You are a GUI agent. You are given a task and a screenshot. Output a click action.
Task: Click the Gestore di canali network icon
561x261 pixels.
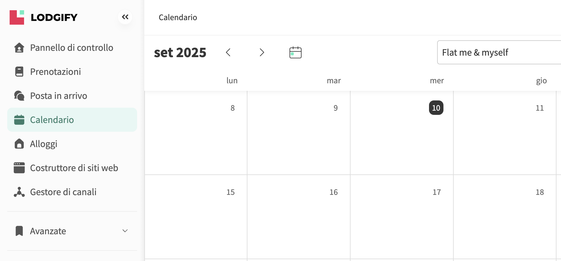click(x=19, y=192)
